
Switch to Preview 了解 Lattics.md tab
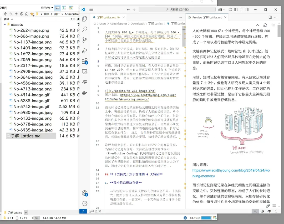(x=207, y=17)
